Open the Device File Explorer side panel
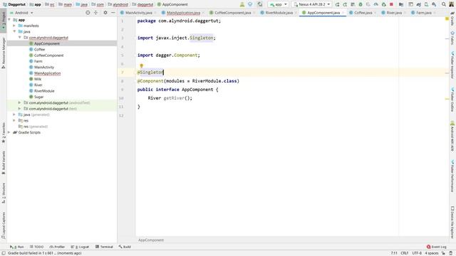The height and width of the screenshot is (256, 456). point(452,222)
